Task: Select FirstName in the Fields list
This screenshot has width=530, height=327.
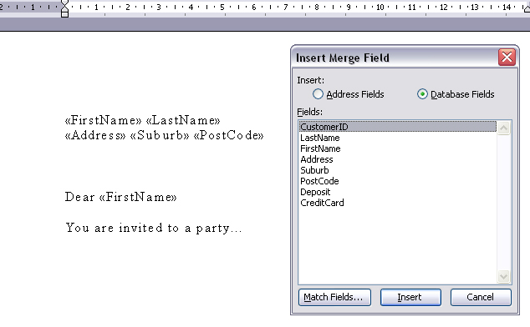Action: (x=398, y=148)
